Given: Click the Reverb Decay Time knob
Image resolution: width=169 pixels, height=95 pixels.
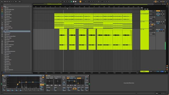Looking at the screenshot, I should (69, 89).
